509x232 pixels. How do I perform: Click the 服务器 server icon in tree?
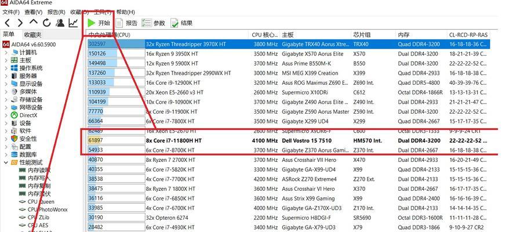point(14,76)
